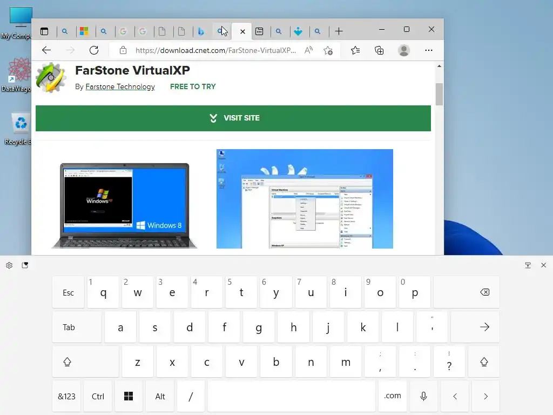Refresh the current page
Image resolution: width=553 pixels, height=415 pixels.
click(94, 50)
